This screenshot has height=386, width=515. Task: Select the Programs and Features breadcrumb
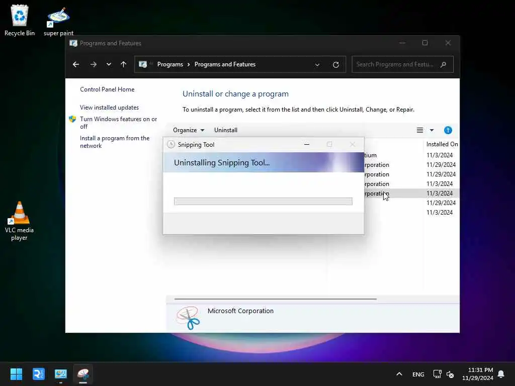pyautogui.click(x=225, y=64)
